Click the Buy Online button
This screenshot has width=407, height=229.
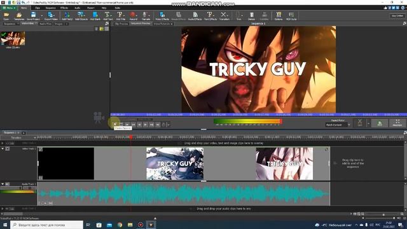coord(397,16)
